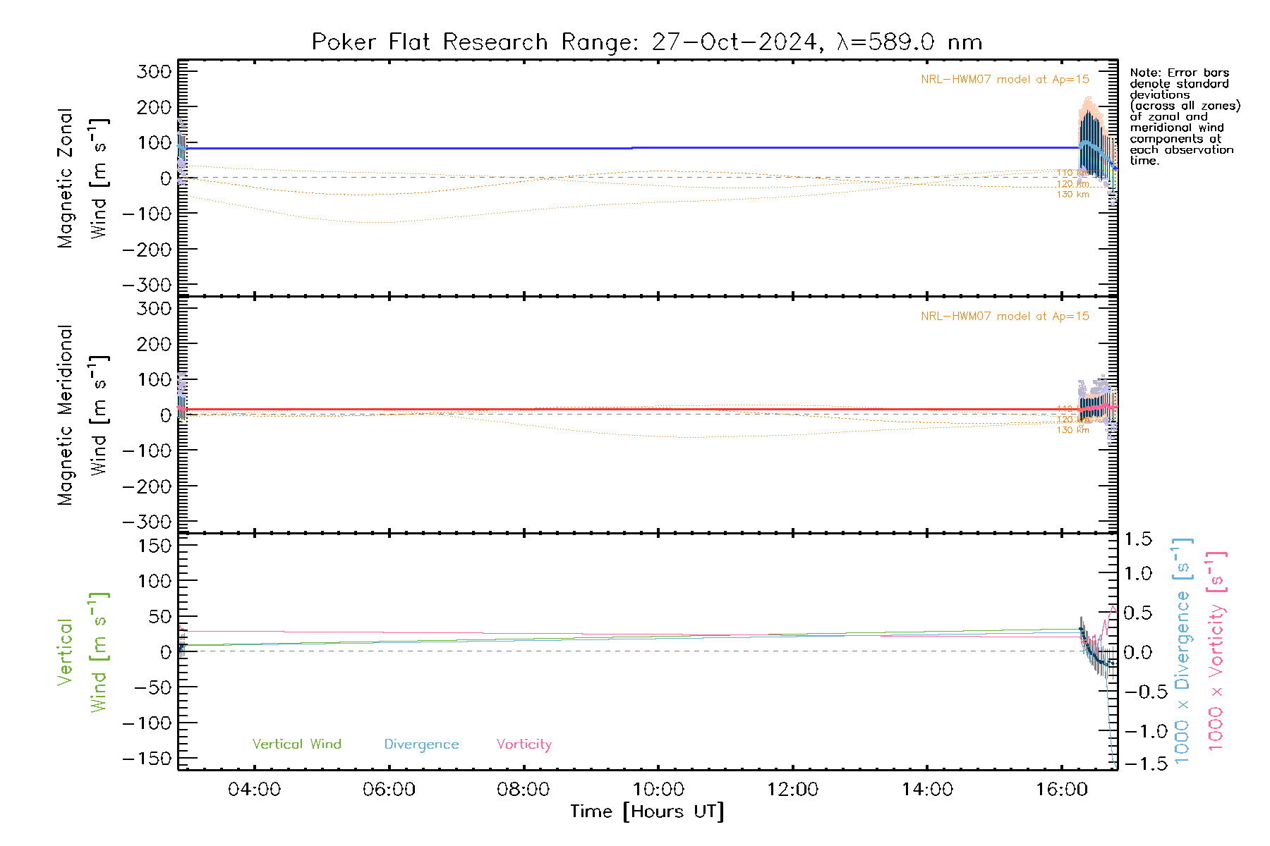
Task: Click the Time [Hours UT] axis label
Action: click(647, 812)
